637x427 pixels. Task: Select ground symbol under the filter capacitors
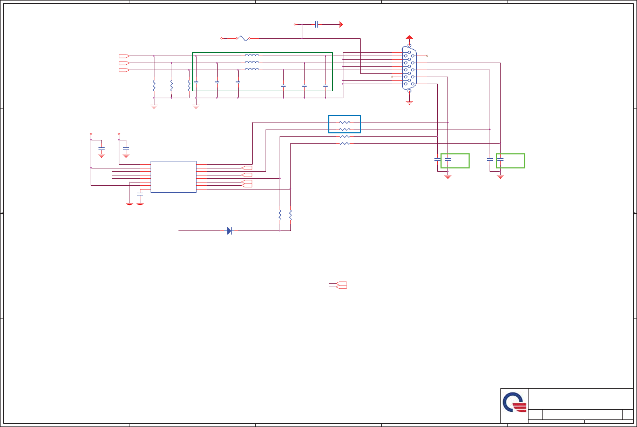[x=196, y=106]
